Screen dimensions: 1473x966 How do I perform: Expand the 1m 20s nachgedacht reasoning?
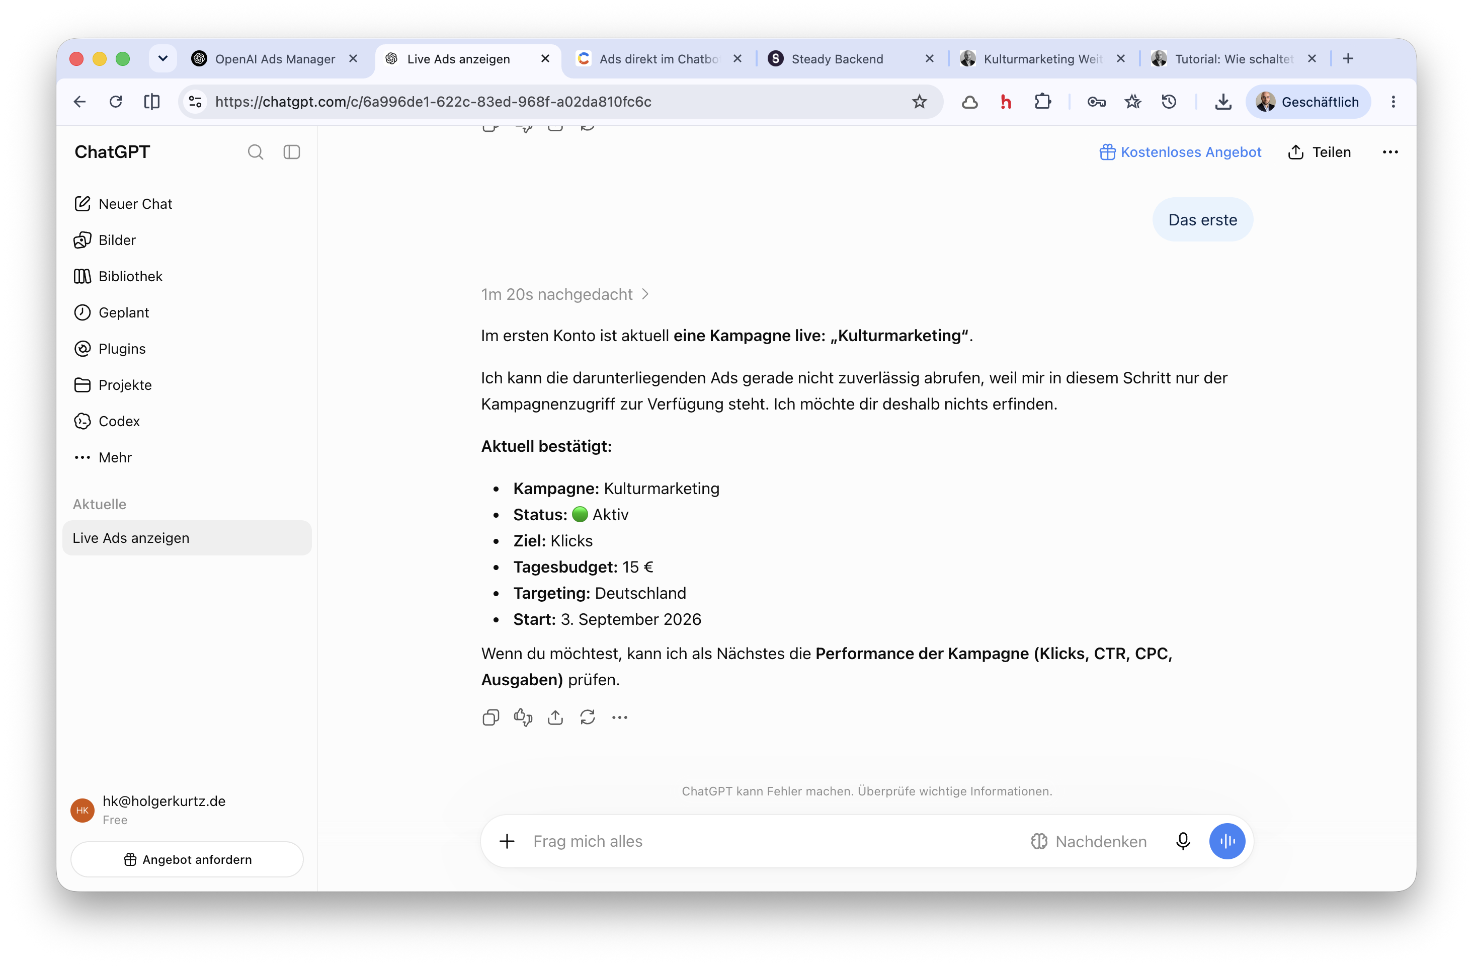pos(565,294)
